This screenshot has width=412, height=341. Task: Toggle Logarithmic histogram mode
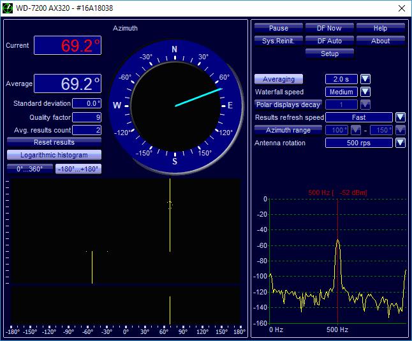[54, 155]
